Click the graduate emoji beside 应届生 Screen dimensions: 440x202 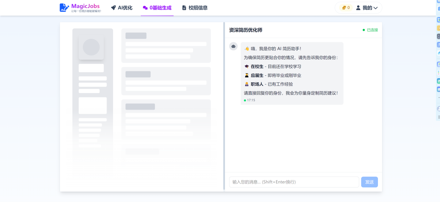click(247, 75)
